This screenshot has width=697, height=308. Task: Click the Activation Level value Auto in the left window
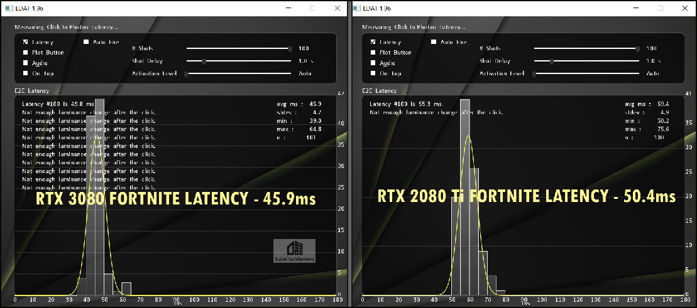(305, 73)
